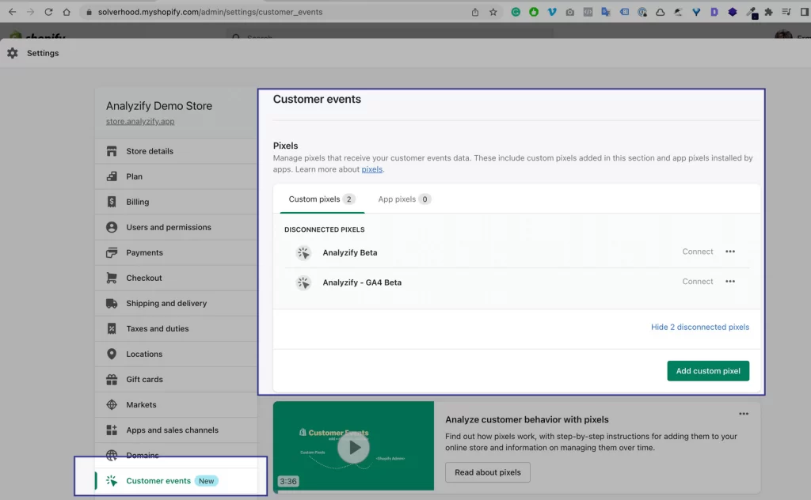
Task: Open the three-dot menu for Analyzify - GA4 Beta
Action: pos(729,282)
